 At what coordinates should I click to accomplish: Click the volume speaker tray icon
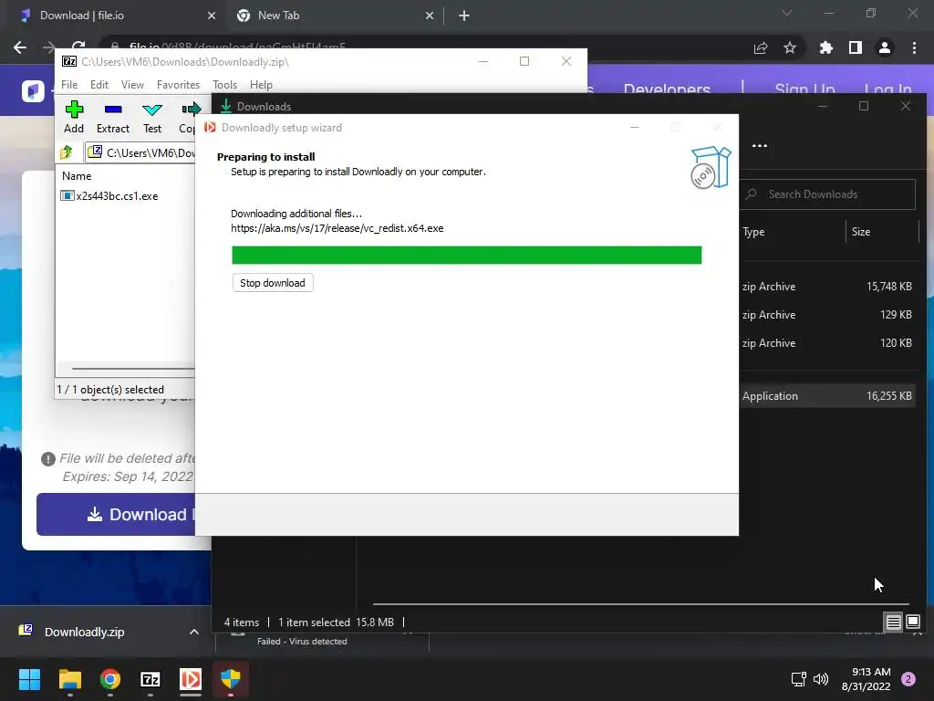821,679
